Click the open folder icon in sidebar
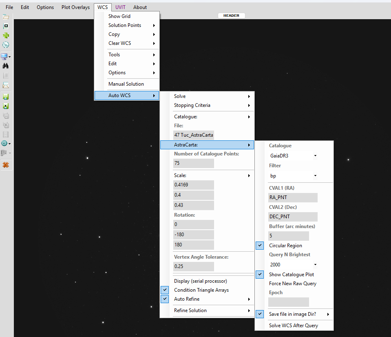 click(x=6, y=17)
